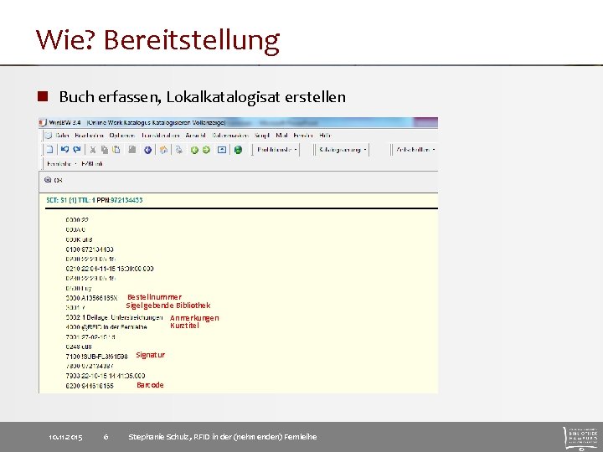Click the red Barcode label
The height and width of the screenshot is (452, 603).
coord(151,385)
